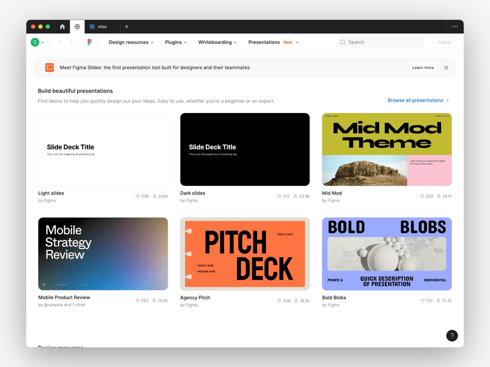
Task: Open the three-dot overflow menu
Action: 455,26
